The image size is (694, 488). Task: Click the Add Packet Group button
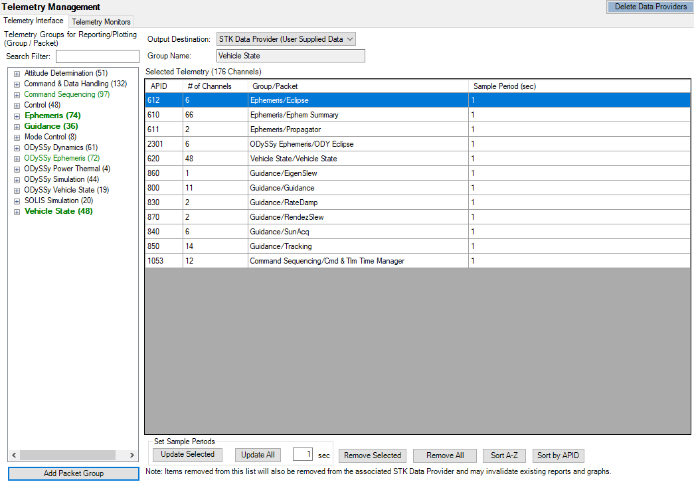click(x=73, y=473)
